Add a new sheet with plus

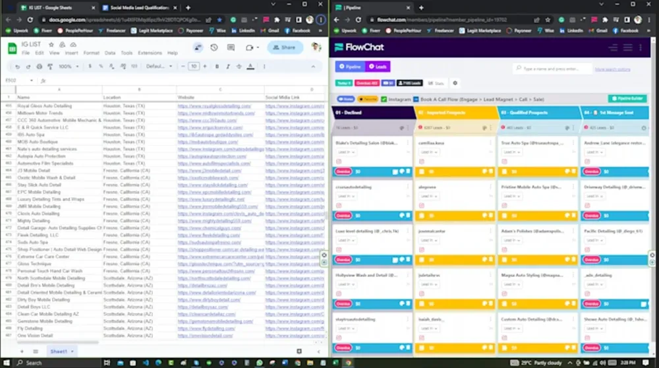22,351
